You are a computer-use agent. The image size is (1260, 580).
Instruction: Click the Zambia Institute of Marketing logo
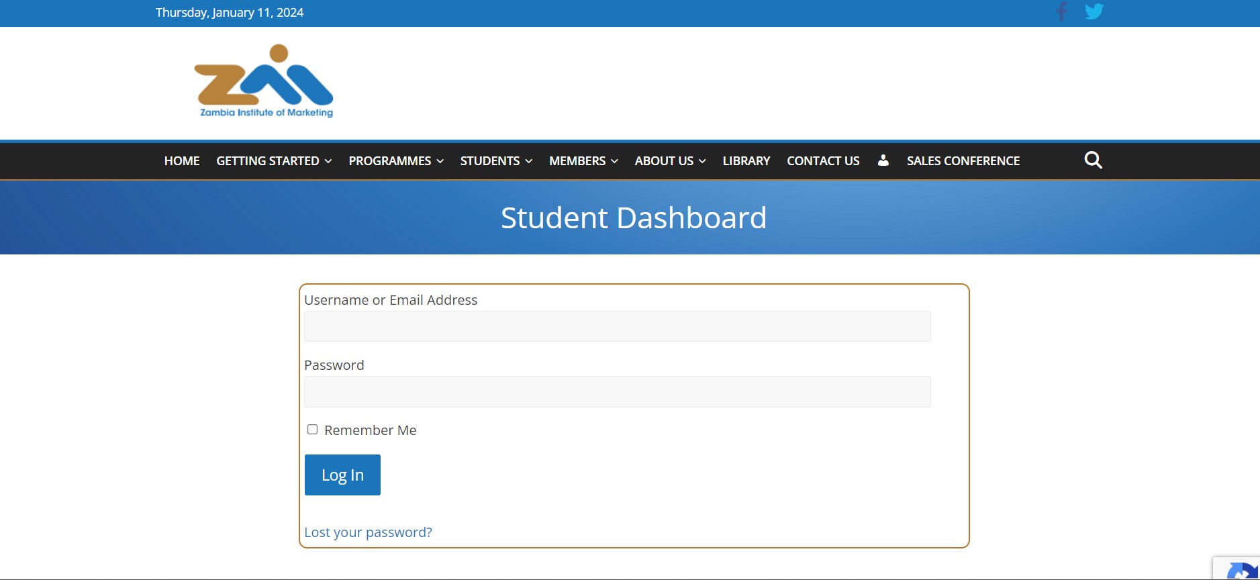point(264,82)
